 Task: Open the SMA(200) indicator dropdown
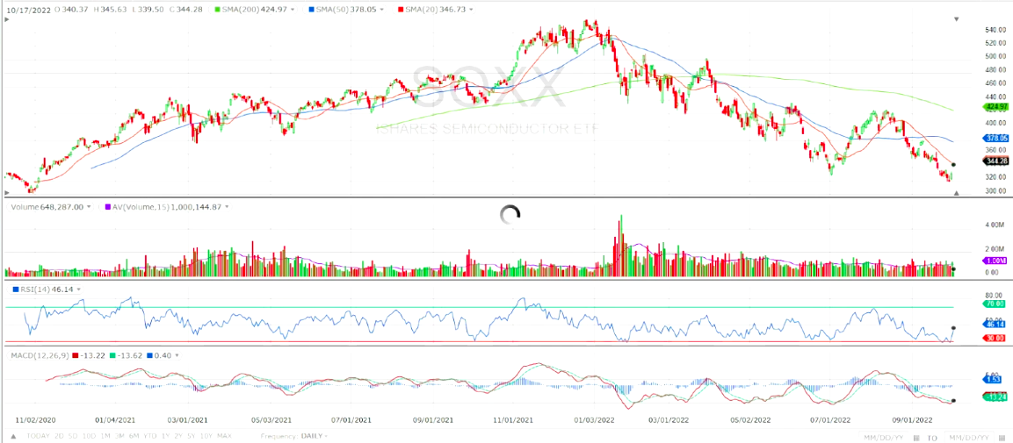294,10
